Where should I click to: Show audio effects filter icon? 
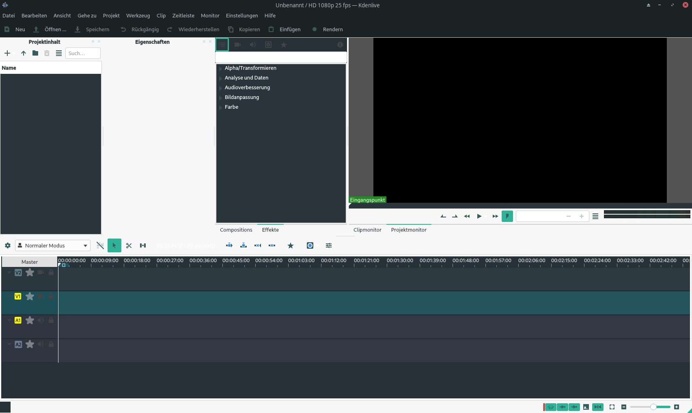[x=253, y=45]
